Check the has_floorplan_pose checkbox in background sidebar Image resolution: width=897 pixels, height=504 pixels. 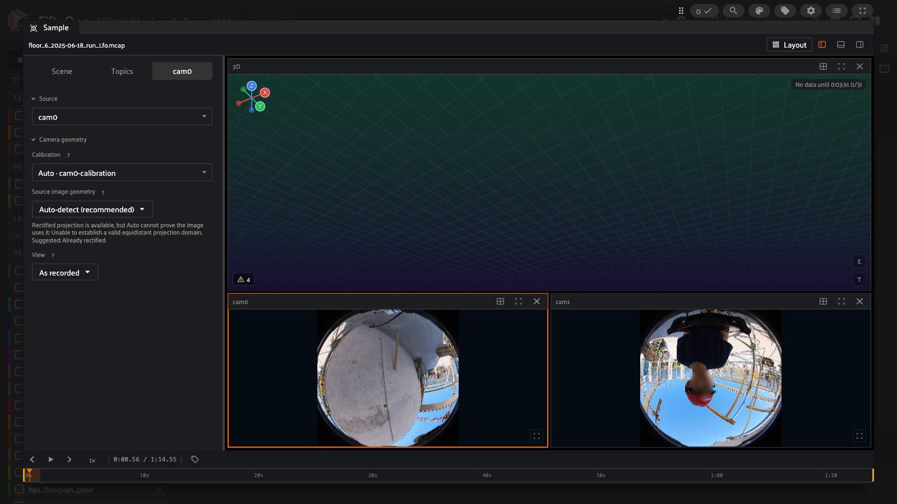click(19, 489)
